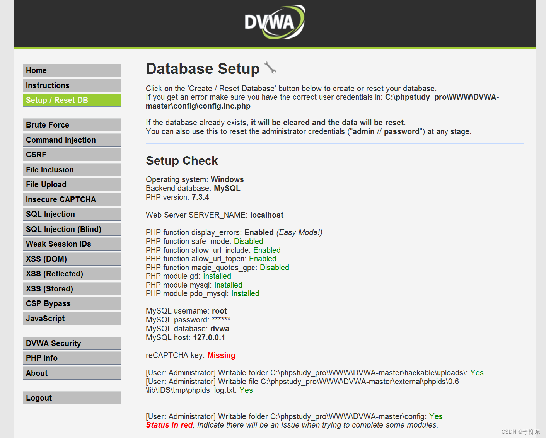Click the DVWA logo in the header
The image size is (546, 438).
pos(275,22)
